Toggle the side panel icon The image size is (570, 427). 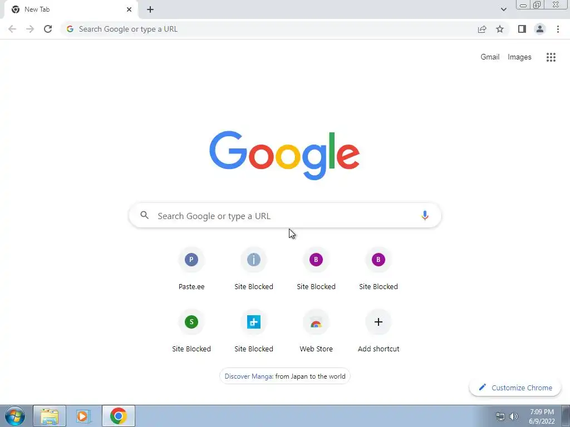pos(522,29)
